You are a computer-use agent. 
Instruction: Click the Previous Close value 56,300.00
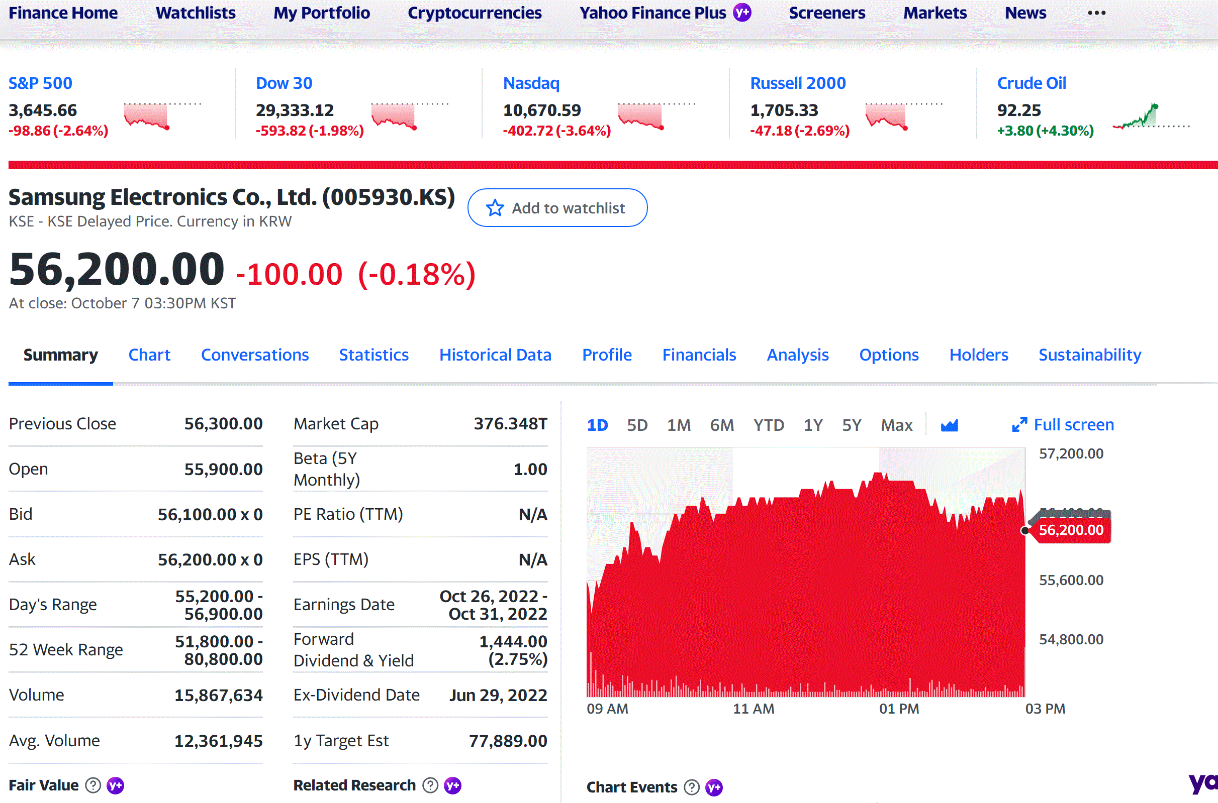pyautogui.click(x=224, y=423)
